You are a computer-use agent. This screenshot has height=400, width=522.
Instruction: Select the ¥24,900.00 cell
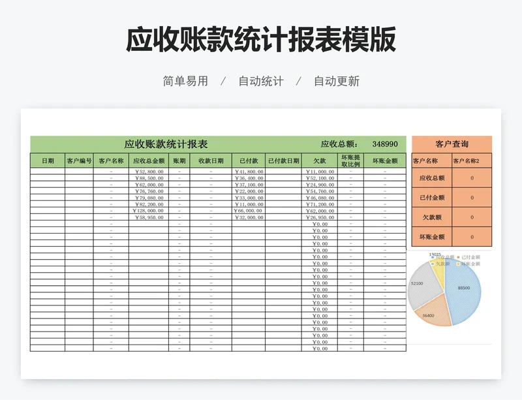[320, 185]
